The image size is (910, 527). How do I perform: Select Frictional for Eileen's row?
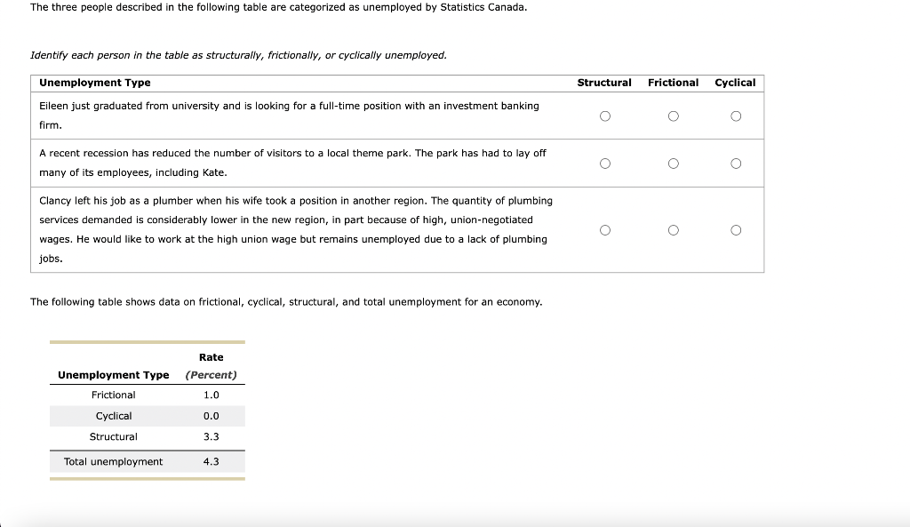pos(674,115)
